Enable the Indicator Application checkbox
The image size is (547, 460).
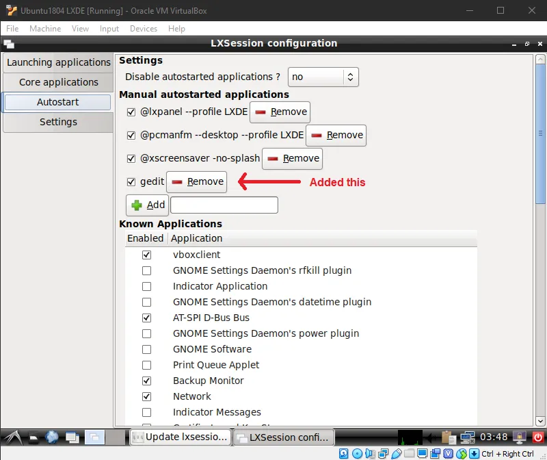tap(146, 286)
